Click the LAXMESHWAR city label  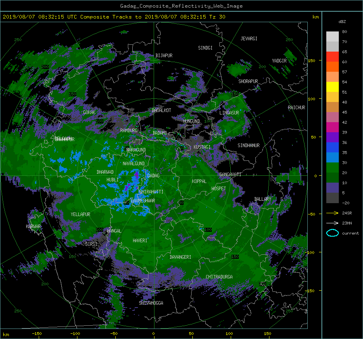click(x=143, y=201)
